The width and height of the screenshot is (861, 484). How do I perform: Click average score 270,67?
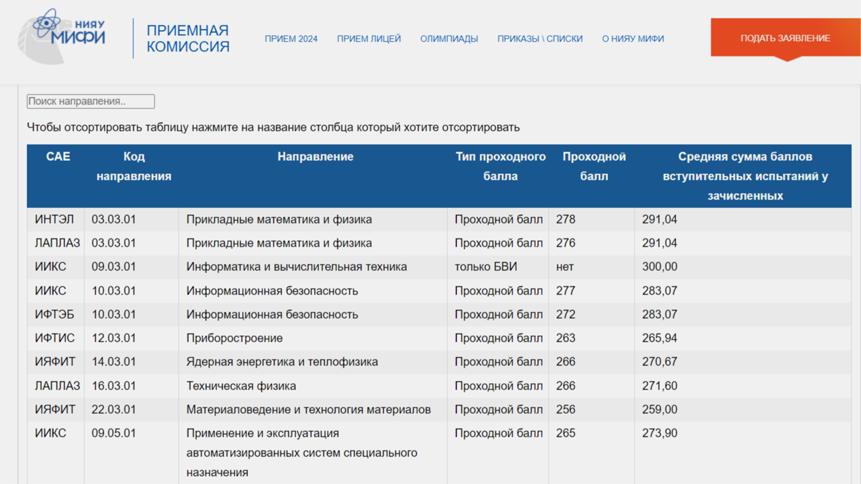point(660,362)
